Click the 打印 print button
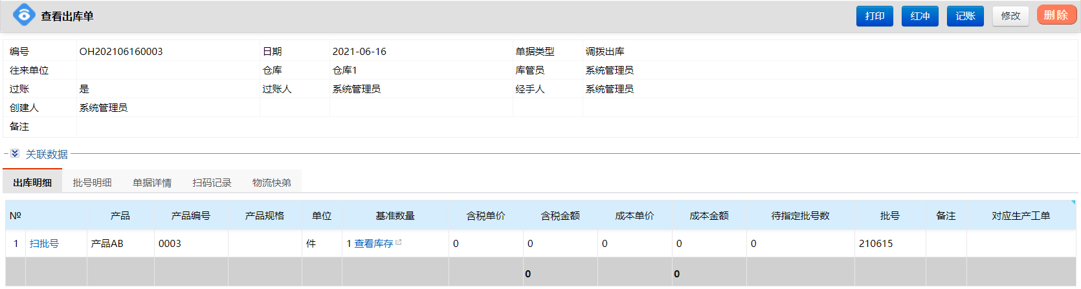Screen dimensions: 1081x289 874,16
